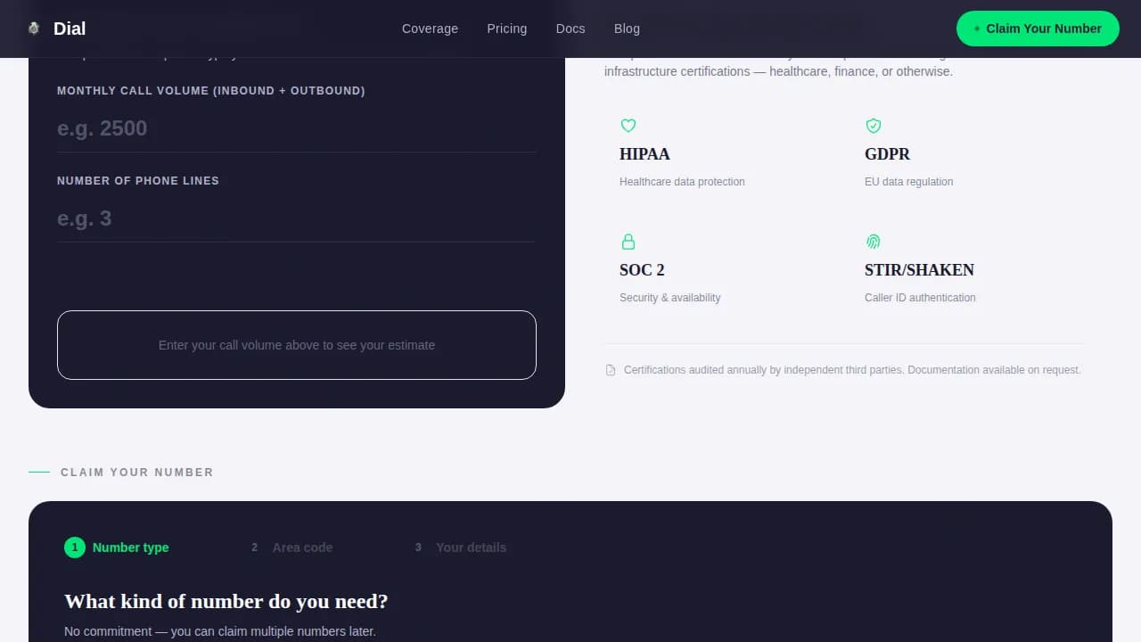This screenshot has height=642, width=1141.
Task: Click the STIR/SHAKEN fingerprint icon
Action: tap(874, 242)
